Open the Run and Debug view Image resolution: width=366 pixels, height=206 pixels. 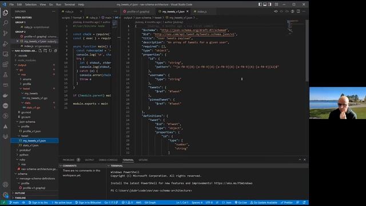point(5,43)
